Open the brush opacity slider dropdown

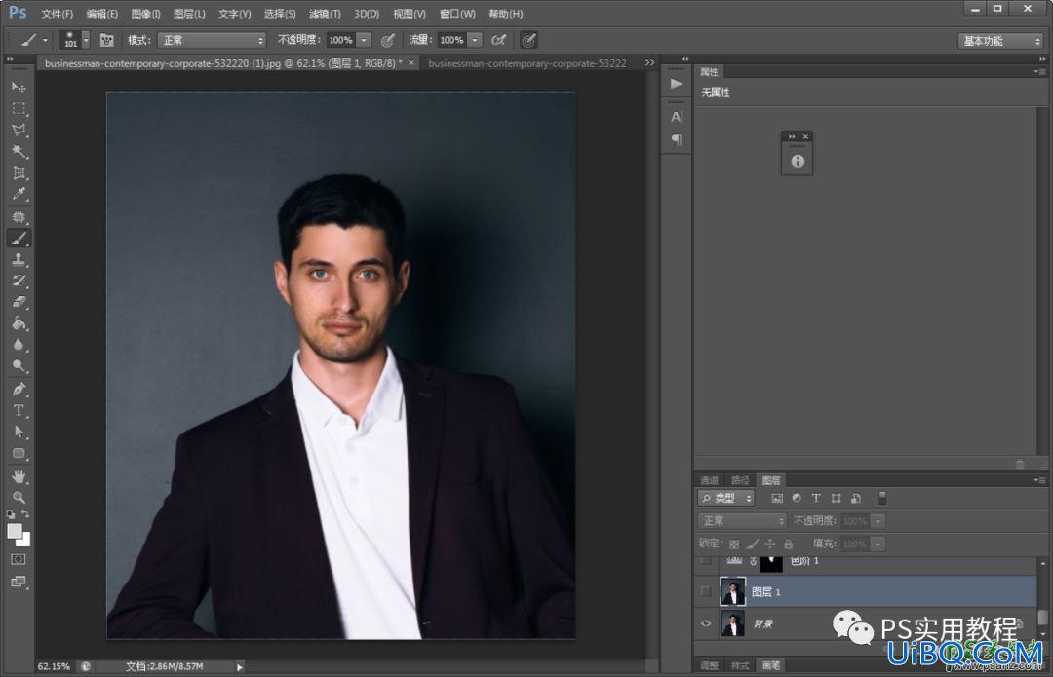click(x=364, y=40)
